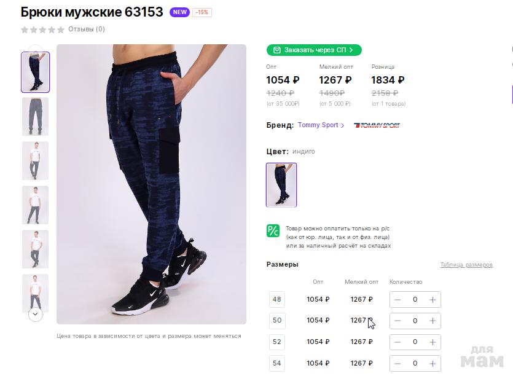Choose size 52 box
Viewport: 513px width, 376px height.
(x=277, y=342)
